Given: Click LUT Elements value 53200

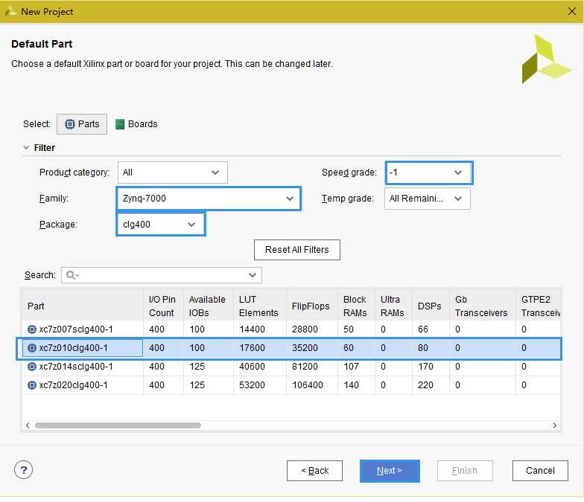Looking at the screenshot, I should tap(252, 385).
